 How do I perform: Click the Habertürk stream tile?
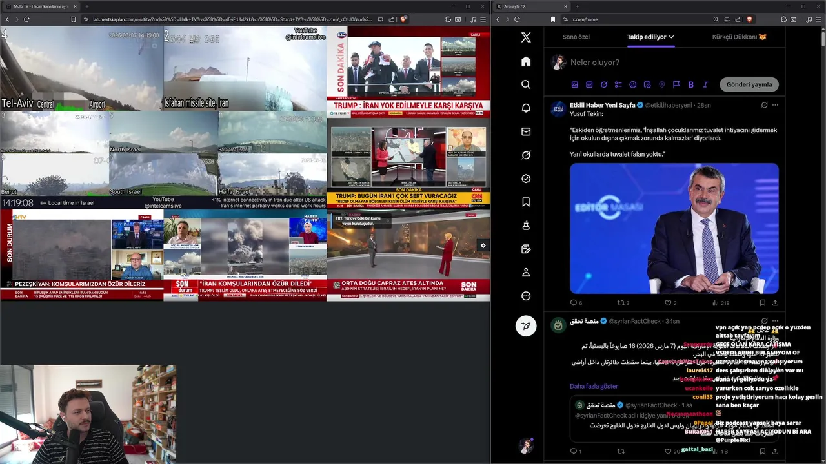(245, 255)
